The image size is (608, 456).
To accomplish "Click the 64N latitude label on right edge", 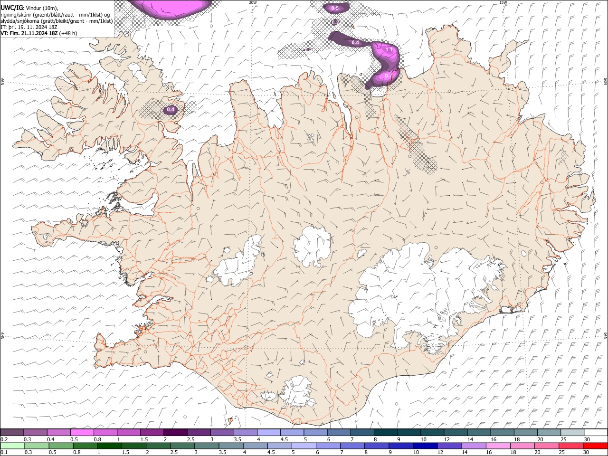I will (x=606, y=335).
